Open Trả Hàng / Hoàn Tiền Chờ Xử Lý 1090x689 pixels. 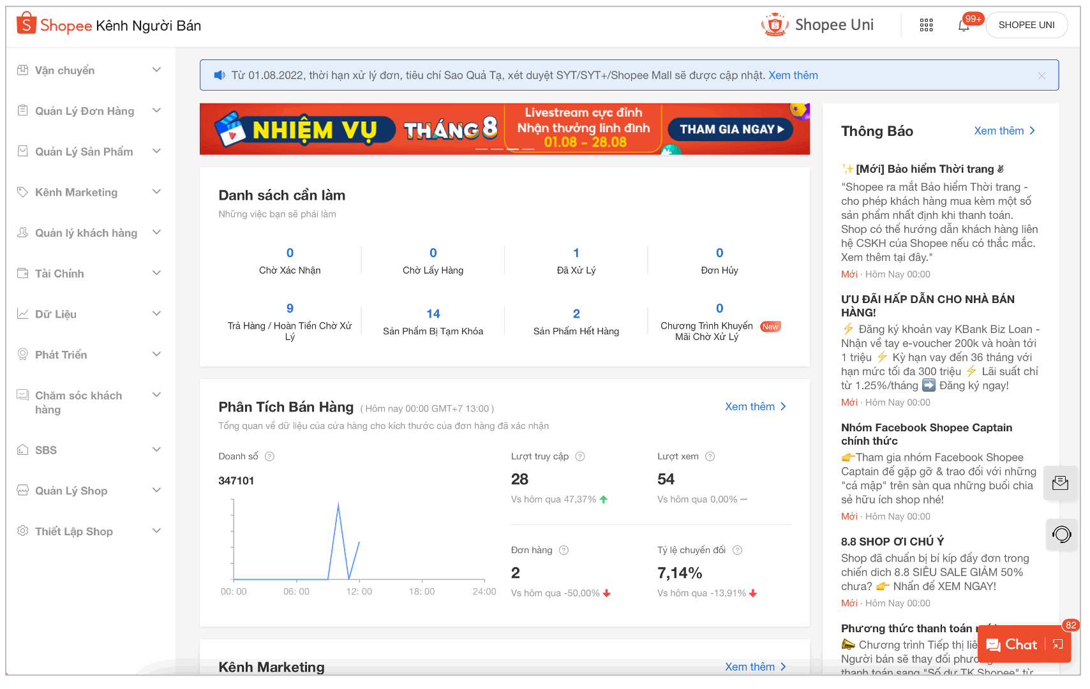[x=290, y=322]
